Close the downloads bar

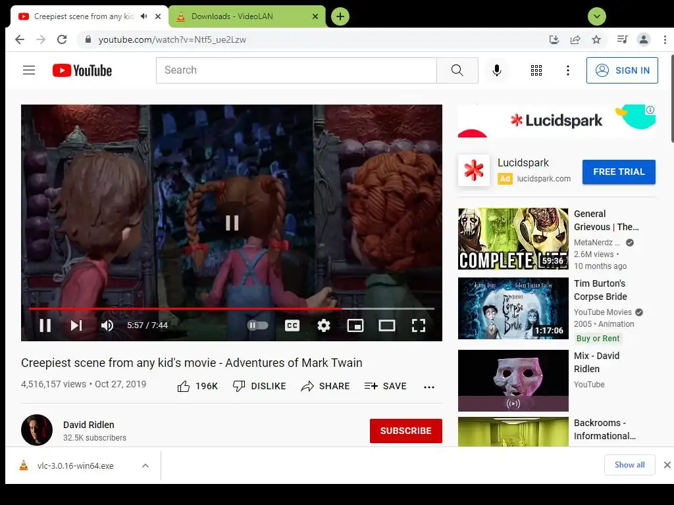pyautogui.click(x=667, y=465)
